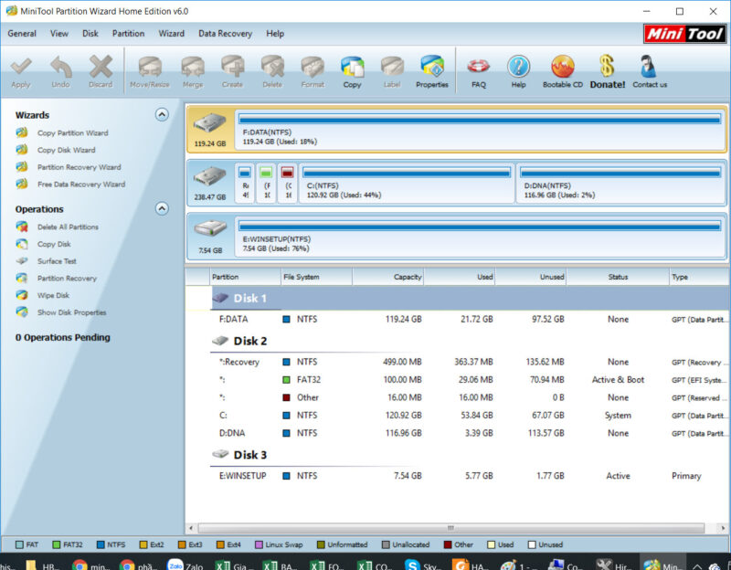Collapse the Wizards panel section
The image size is (731, 570).
[162, 115]
